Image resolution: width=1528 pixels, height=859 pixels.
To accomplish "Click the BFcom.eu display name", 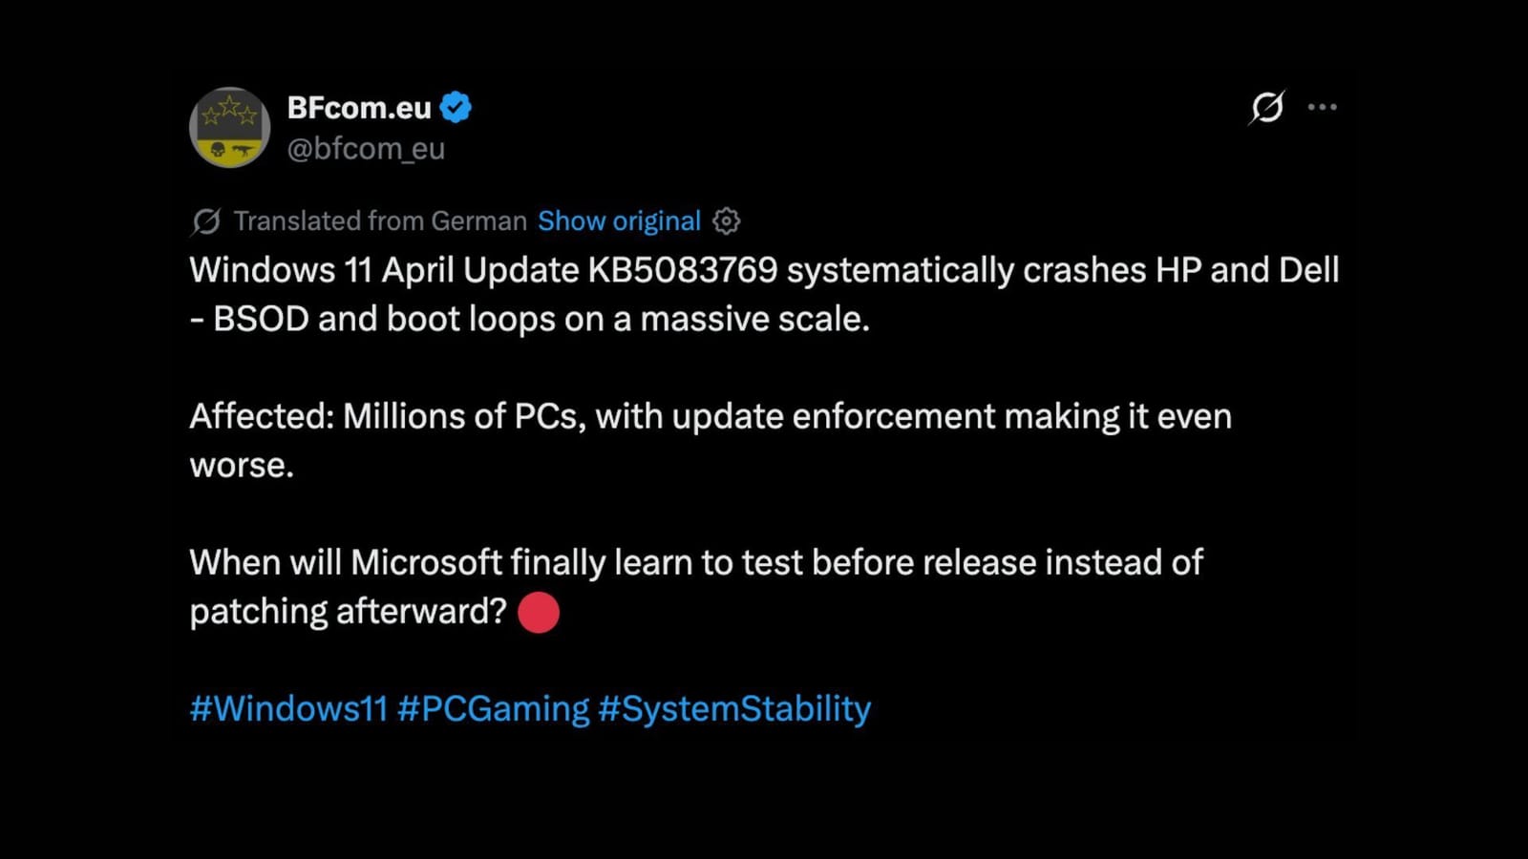I will pyautogui.click(x=359, y=108).
